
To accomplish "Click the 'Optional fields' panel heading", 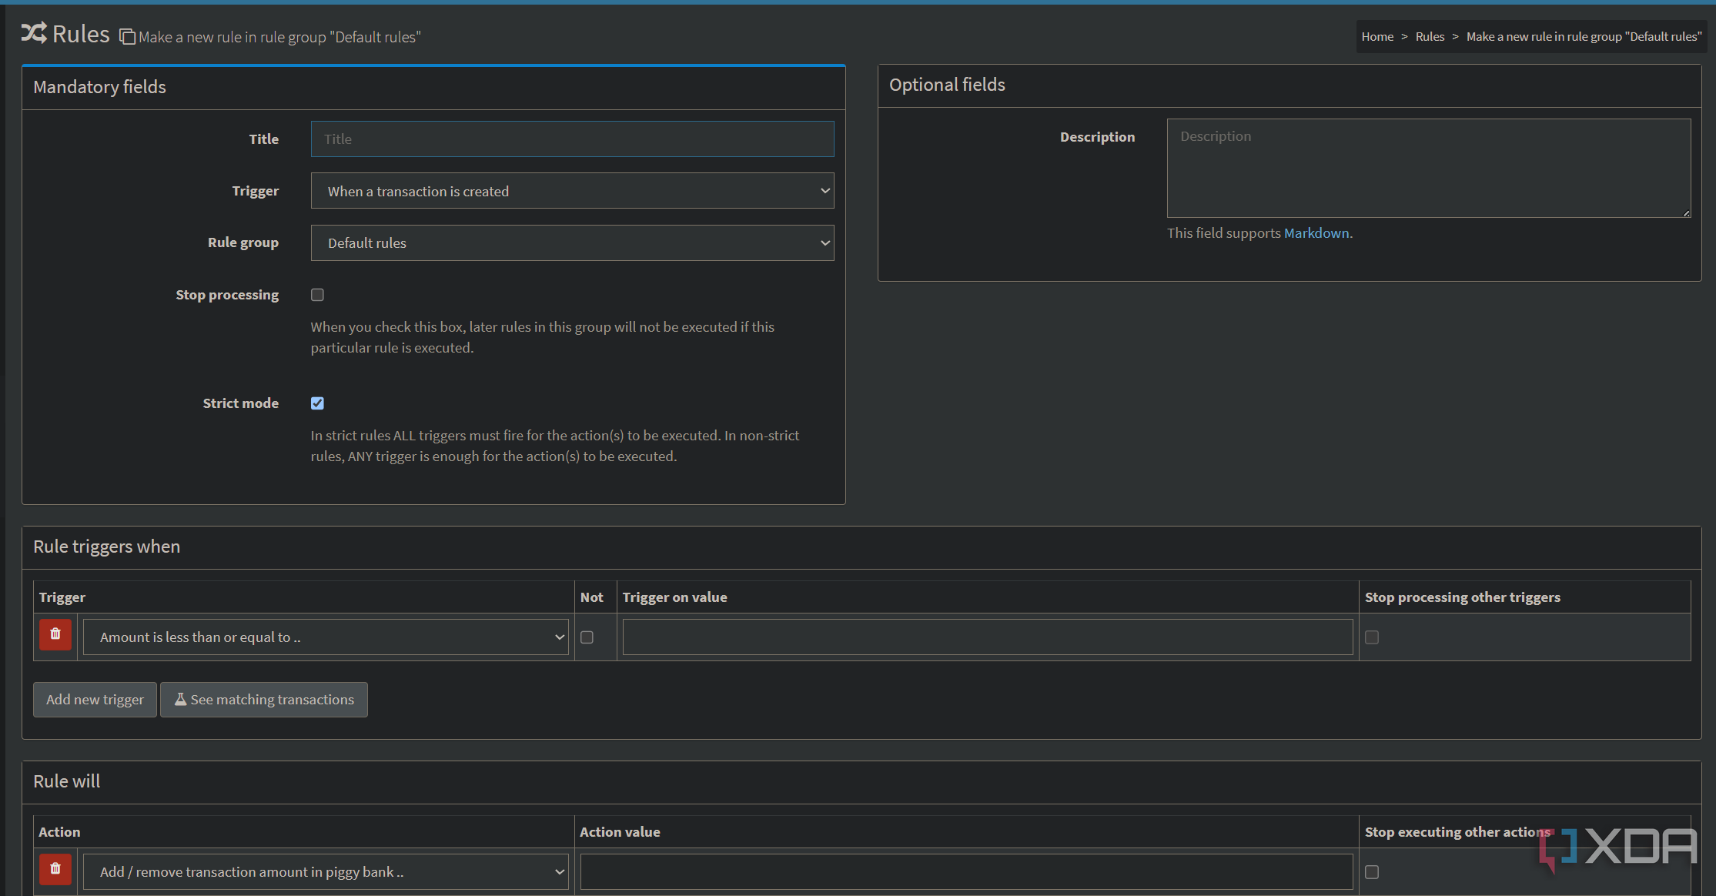I will 947,85.
